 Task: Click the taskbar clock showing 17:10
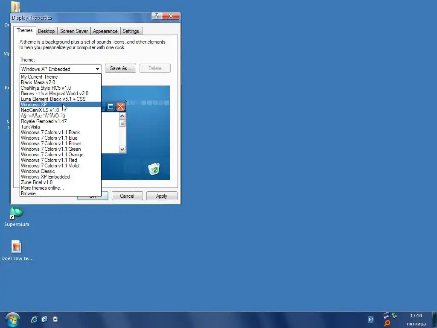coord(416,316)
